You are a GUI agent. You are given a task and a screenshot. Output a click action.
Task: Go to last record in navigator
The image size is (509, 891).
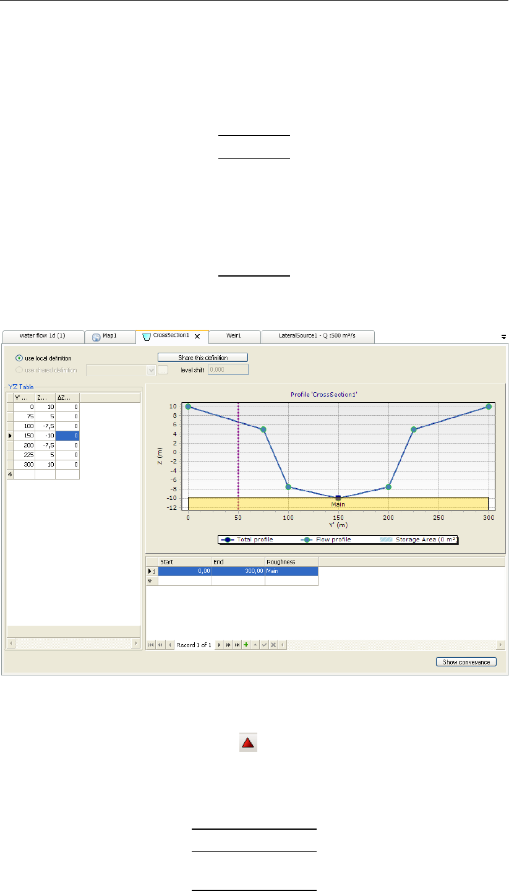(x=237, y=645)
